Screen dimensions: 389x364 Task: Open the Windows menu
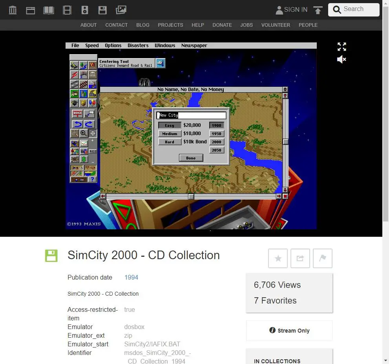pyautogui.click(x=165, y=46)
